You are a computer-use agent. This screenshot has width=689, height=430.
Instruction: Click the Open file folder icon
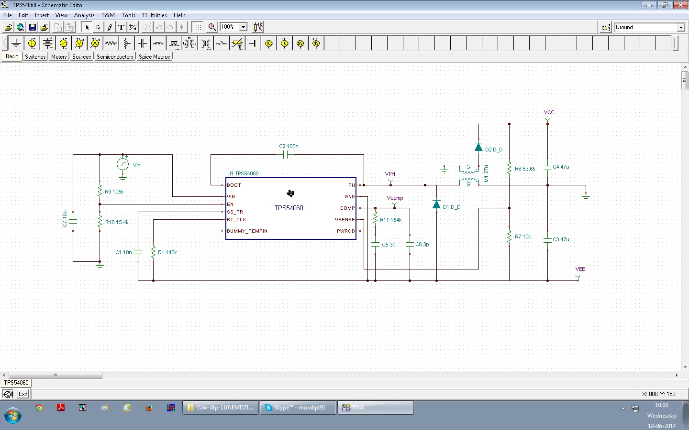point(8,27)
